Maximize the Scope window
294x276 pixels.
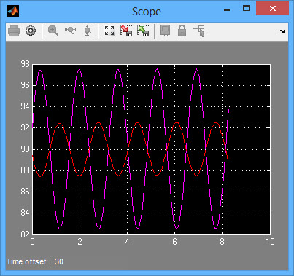click(247, 9)
